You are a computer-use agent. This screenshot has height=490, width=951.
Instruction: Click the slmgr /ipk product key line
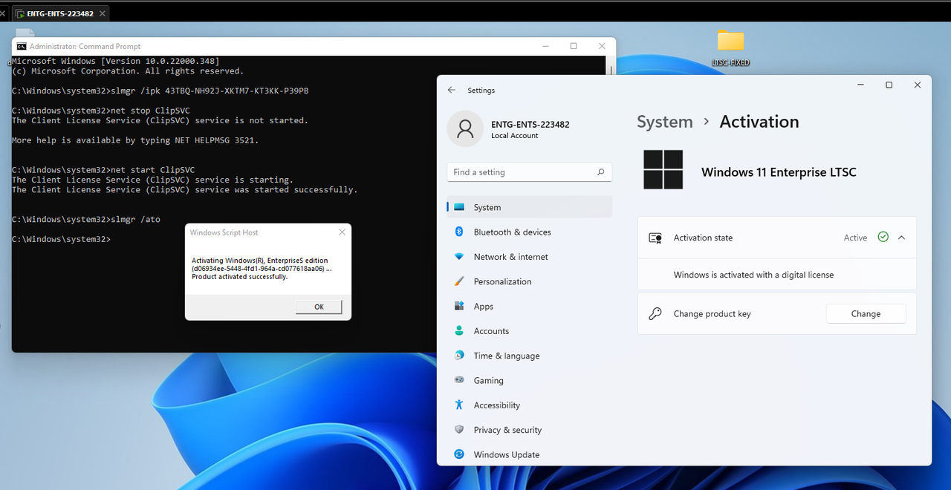160,91
